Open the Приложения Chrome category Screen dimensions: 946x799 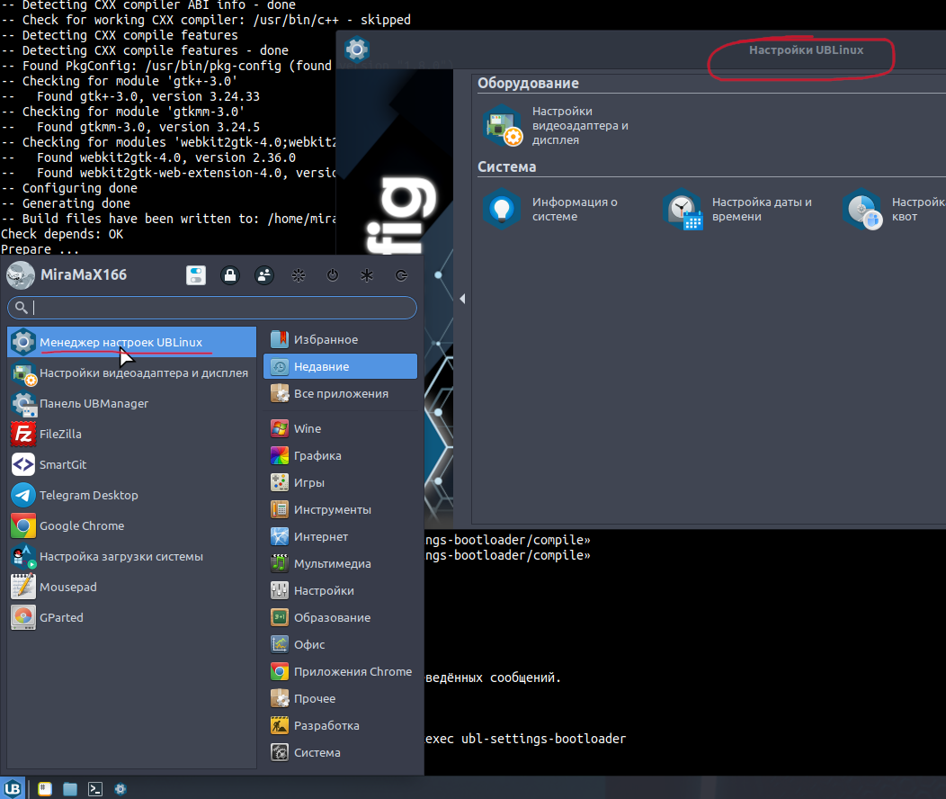click(340, 671)
